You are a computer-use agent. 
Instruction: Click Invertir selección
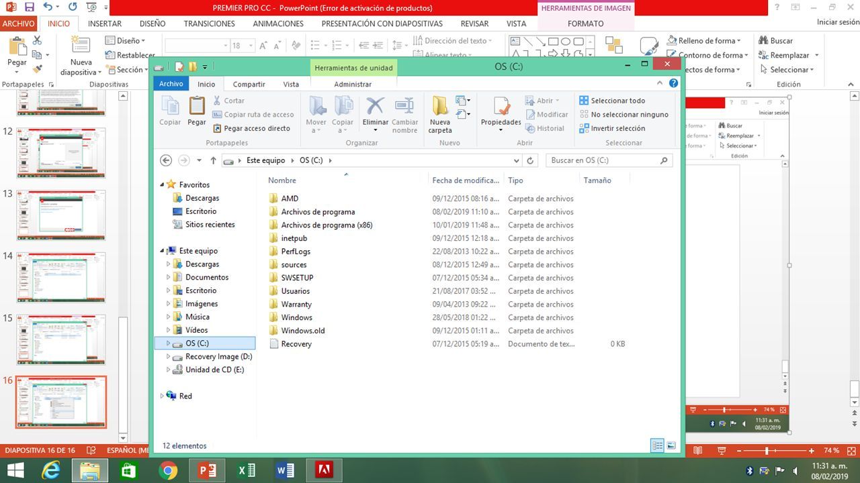pyautogui.click(x=612, y=128)
